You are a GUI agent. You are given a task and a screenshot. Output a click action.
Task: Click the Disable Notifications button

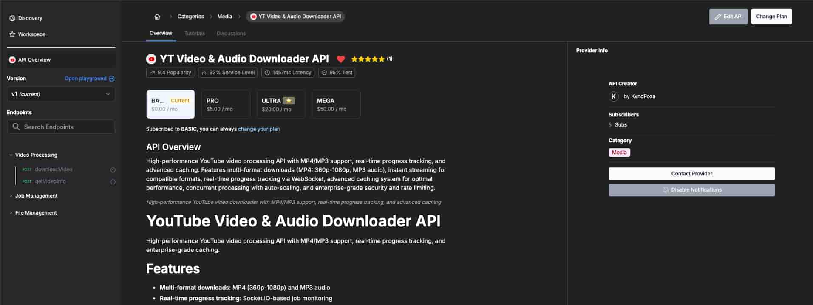691,190
